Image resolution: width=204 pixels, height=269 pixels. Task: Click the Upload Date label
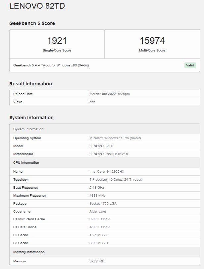coord(23,94)
